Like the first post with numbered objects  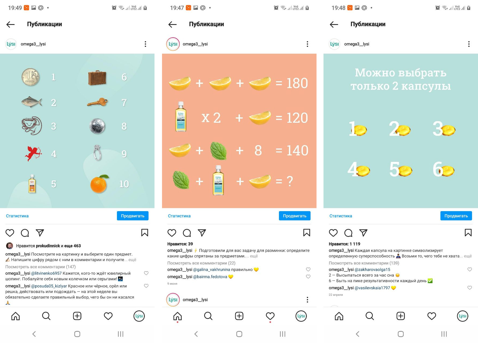pyautogui.click(x=10, y=233)
